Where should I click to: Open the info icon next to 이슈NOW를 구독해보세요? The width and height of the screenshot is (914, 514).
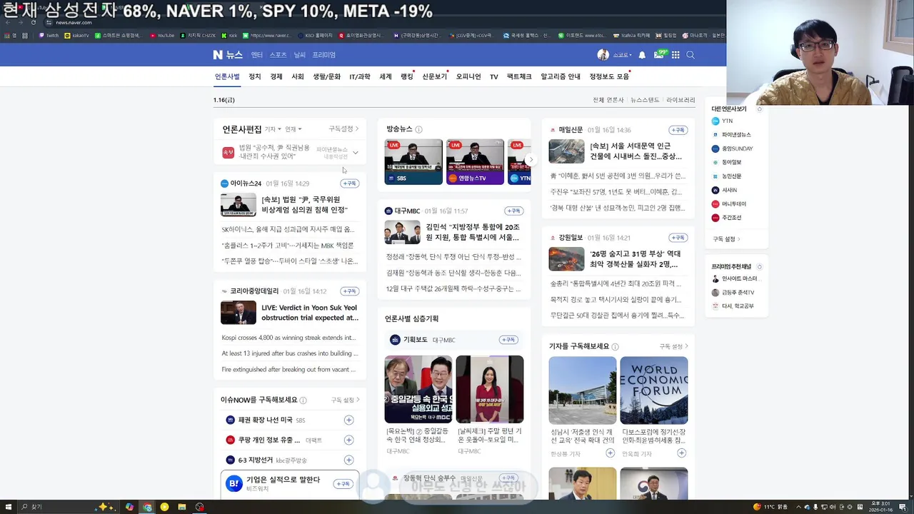click(x=303, y=400)
